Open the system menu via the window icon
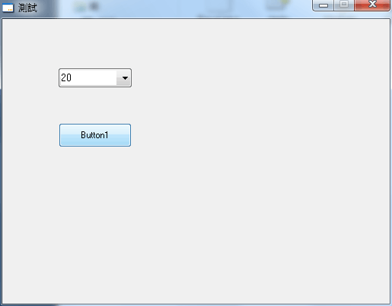The image size is (392, 306). pyautogui.click(x=8, y=8)
